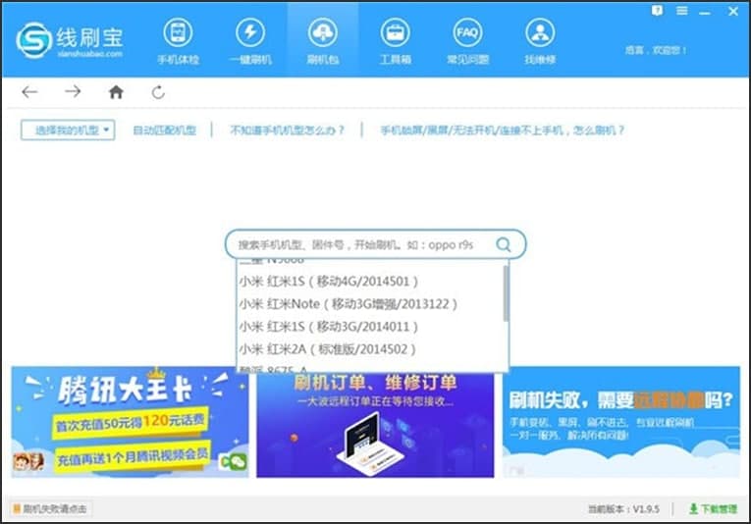Viewport: 751px width, 524px height.
Task: Click the feedback icon in title bar
Action: pos(657,10)
